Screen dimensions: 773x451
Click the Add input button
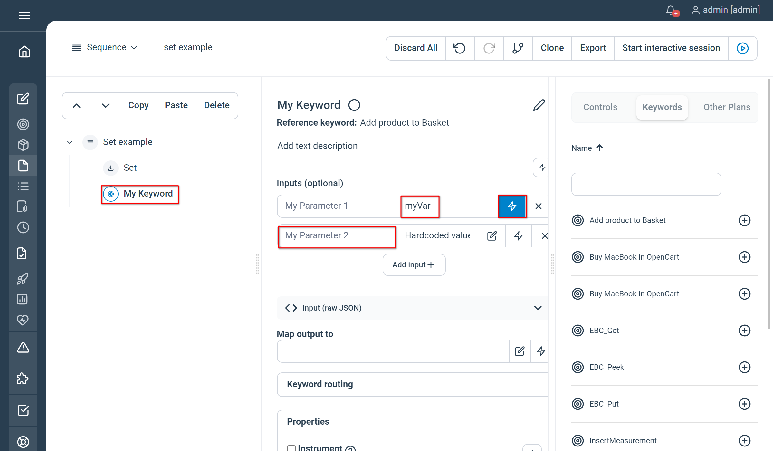414,264
